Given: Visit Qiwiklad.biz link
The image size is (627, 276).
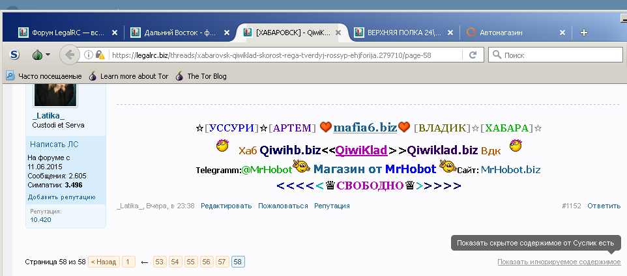Looking at the screenshot, I should click(443, 150).
